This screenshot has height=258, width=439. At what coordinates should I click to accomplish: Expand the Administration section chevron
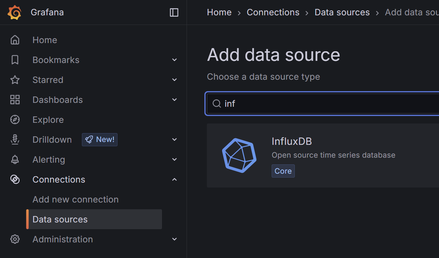pyautogui.click(x=174, y=239)
